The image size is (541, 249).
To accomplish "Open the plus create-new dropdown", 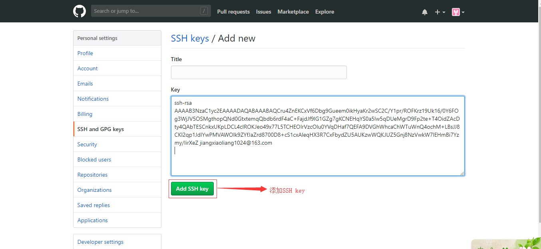I will tap(440, 12).
